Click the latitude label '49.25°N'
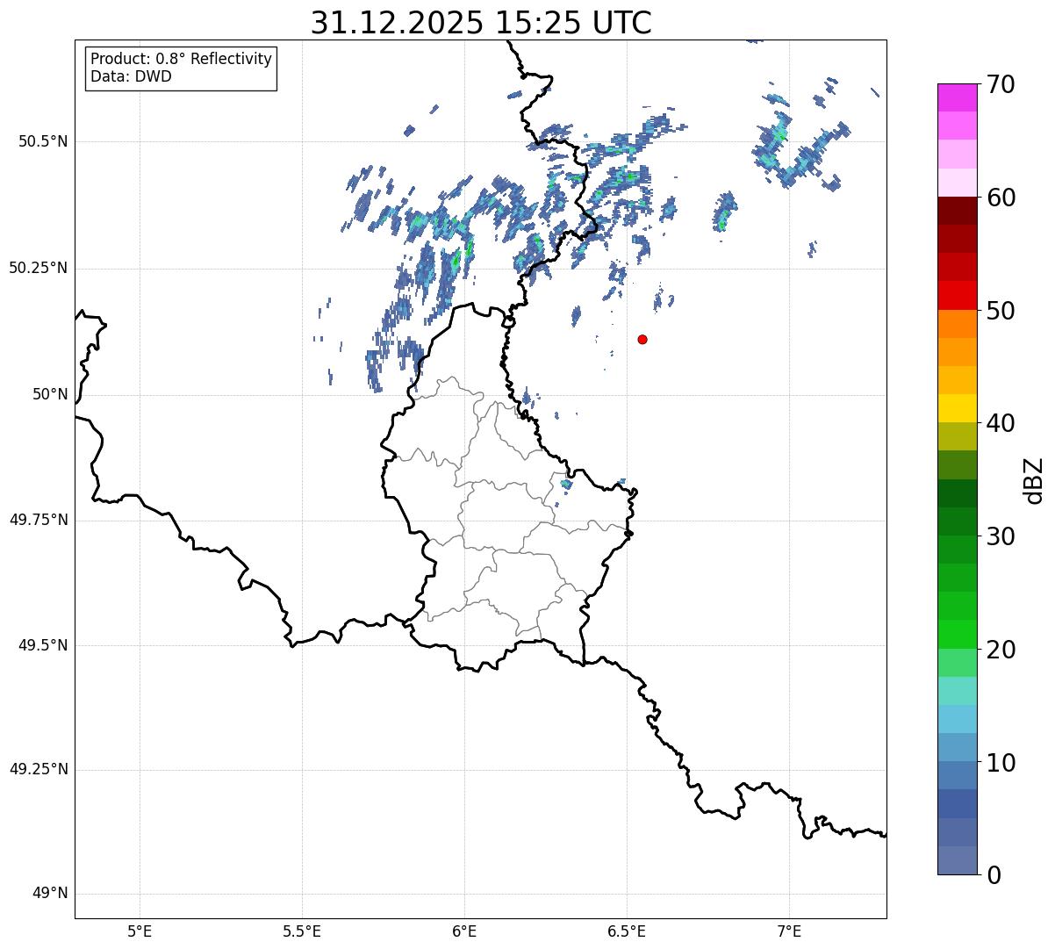This screenshot has width=1055, height=949. coord(39,769)
